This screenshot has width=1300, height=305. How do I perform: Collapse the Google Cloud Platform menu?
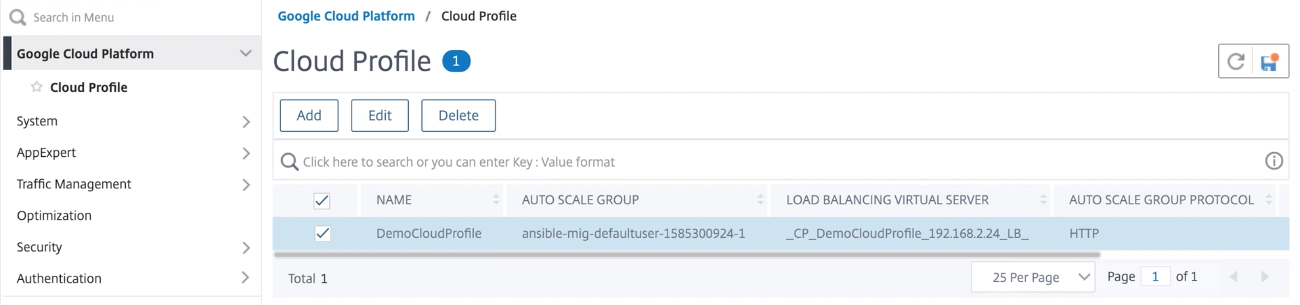coord(245,53)
